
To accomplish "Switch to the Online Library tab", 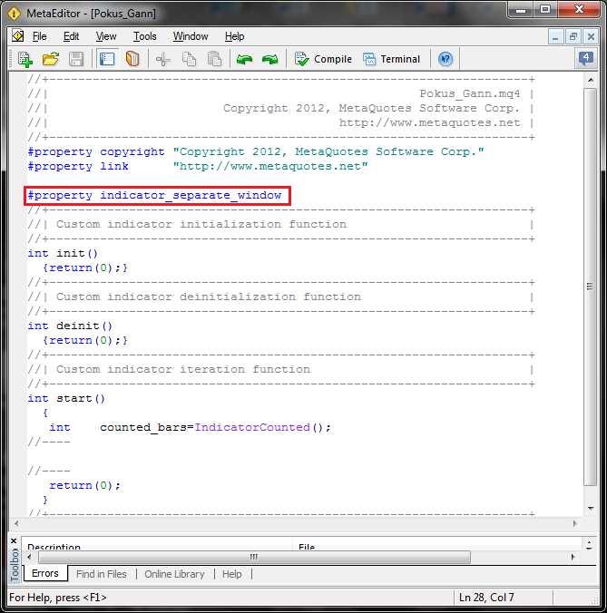I will click(174, 574).
